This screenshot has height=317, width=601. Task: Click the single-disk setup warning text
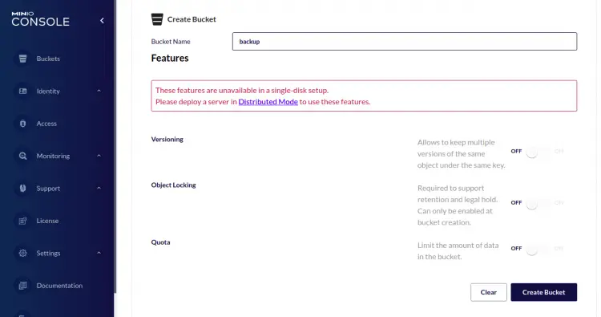point(263,96)
